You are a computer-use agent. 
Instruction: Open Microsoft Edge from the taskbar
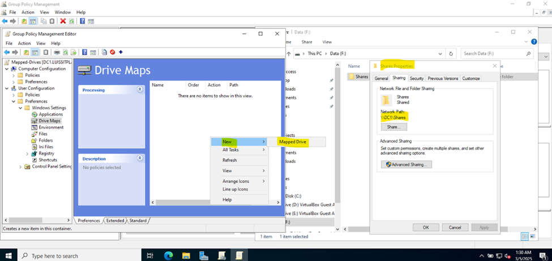tap(168, 255)
